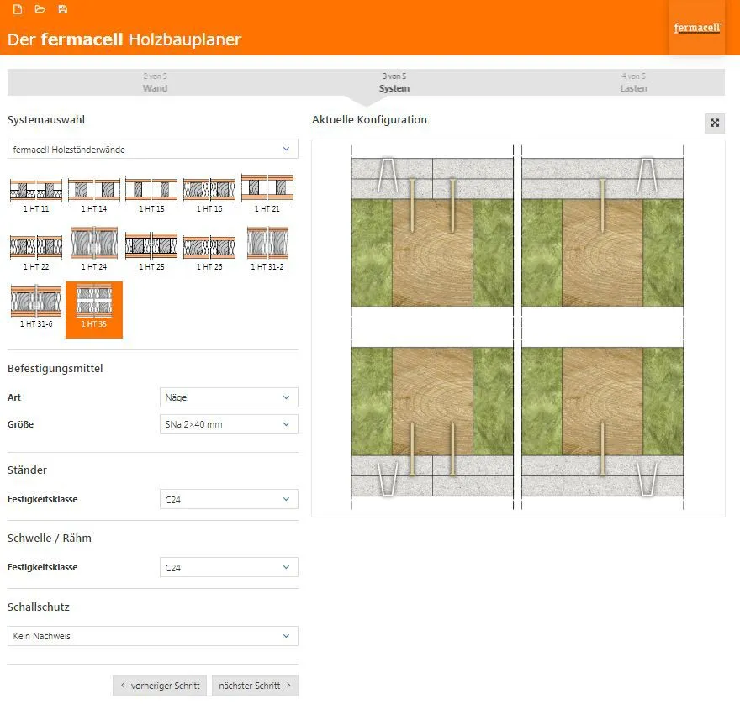The width and height of the screenshot is (740, 704).
Task: Open the Art dropdown showing Nägel
Action: [229, 397]
